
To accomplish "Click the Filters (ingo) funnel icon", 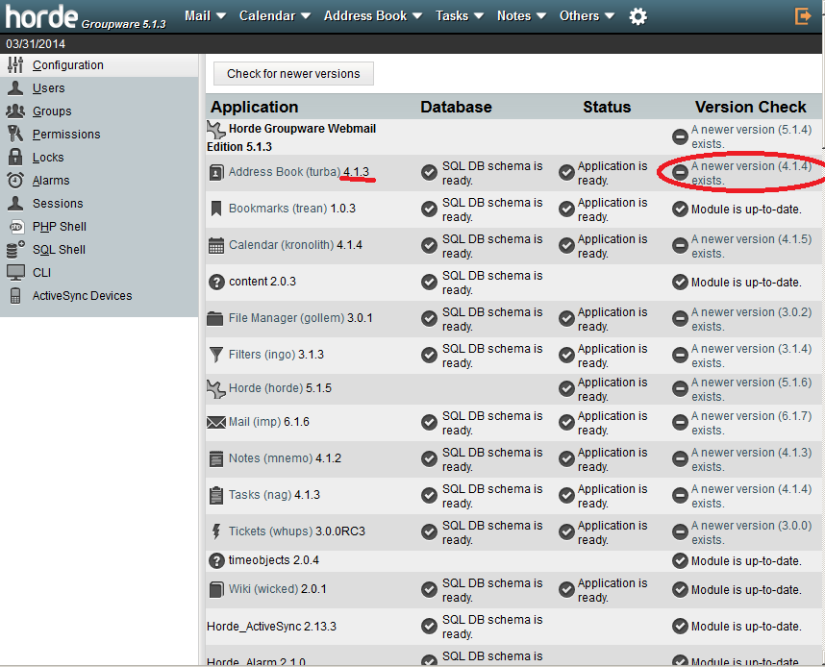I will [215, 355].
